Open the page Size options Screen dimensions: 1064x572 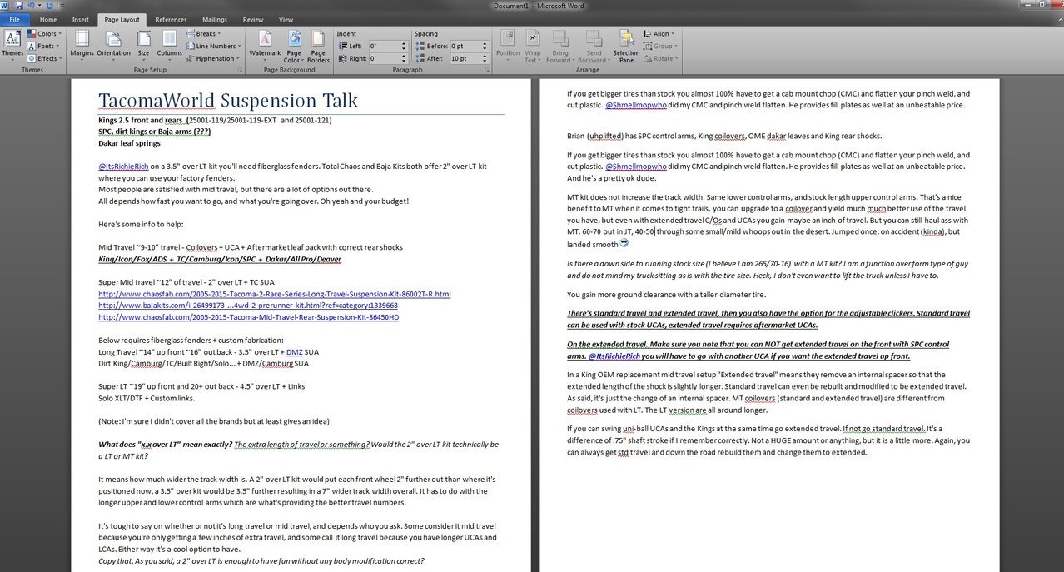pyautogui.click(x=143, y=45)
